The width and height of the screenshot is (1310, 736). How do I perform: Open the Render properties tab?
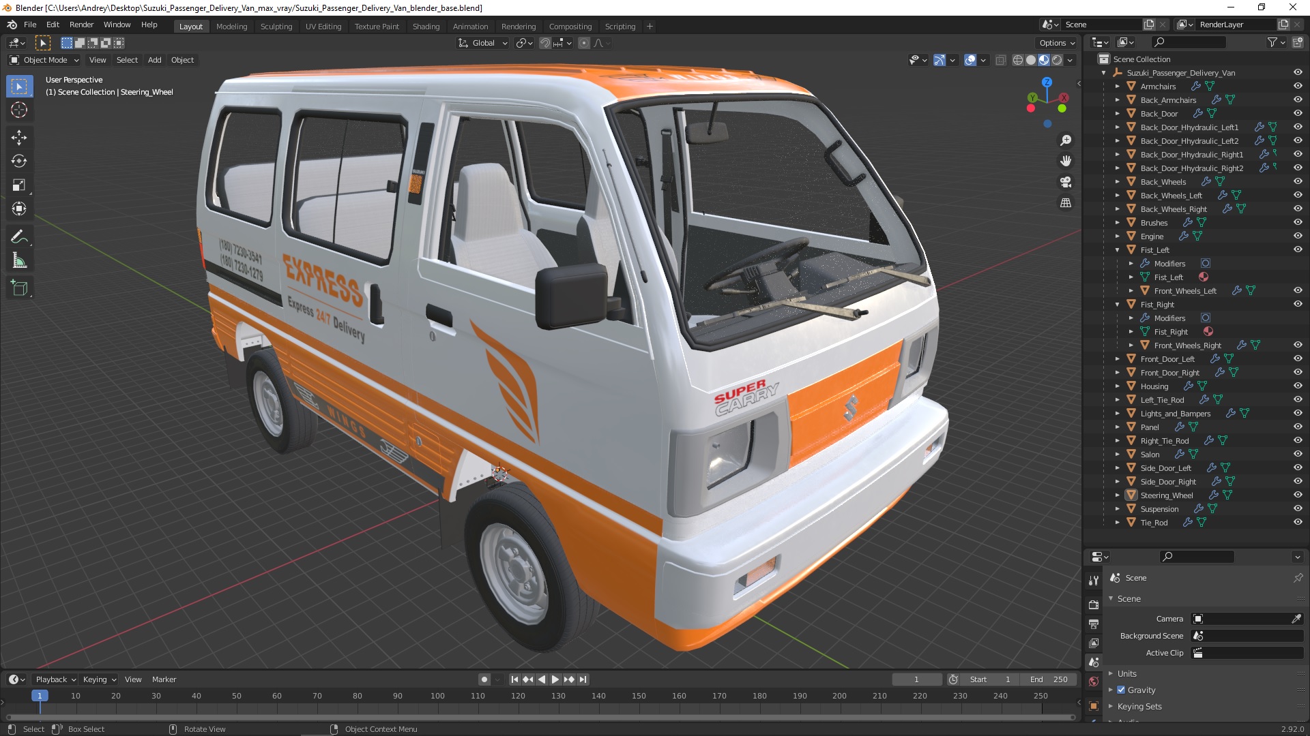[x=1094, y=604]
